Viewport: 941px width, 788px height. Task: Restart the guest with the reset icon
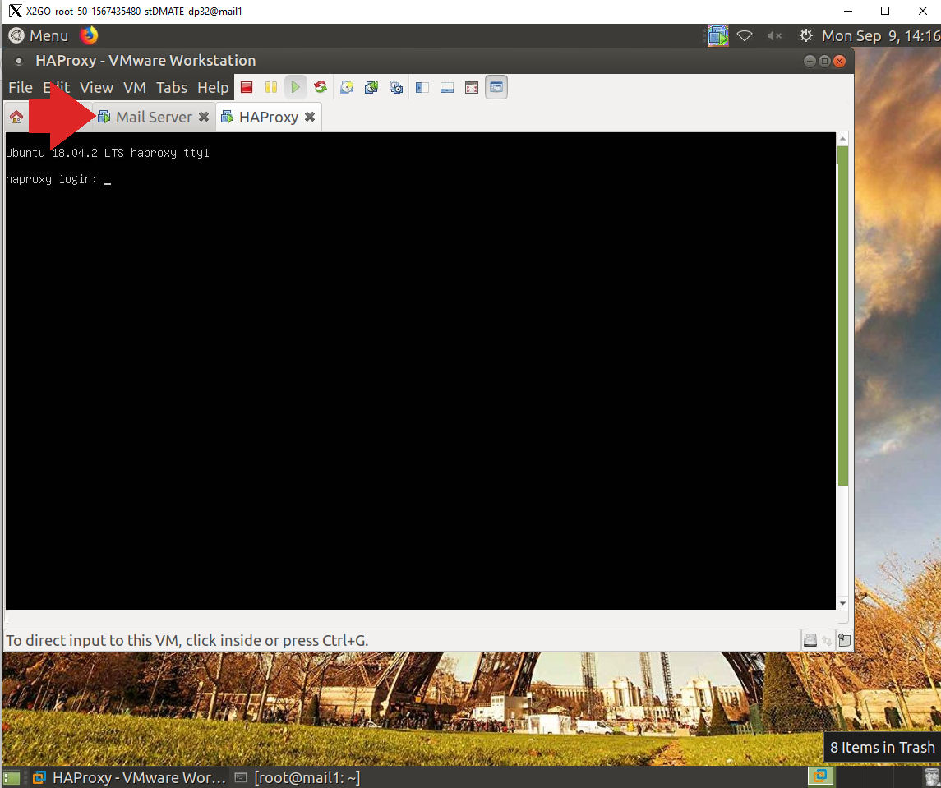pyautogui.click(x=321, y=87)
